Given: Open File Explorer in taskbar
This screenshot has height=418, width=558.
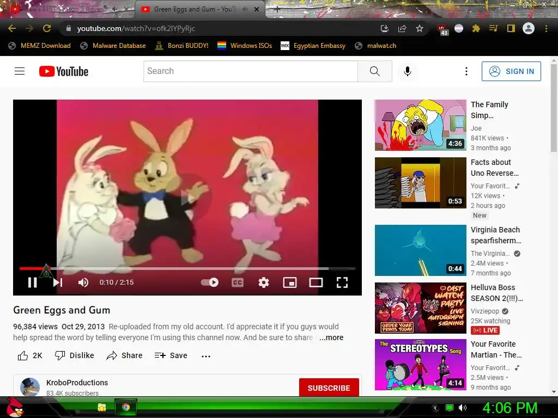Looking at the screenshot, I should [x=102, y=407].
